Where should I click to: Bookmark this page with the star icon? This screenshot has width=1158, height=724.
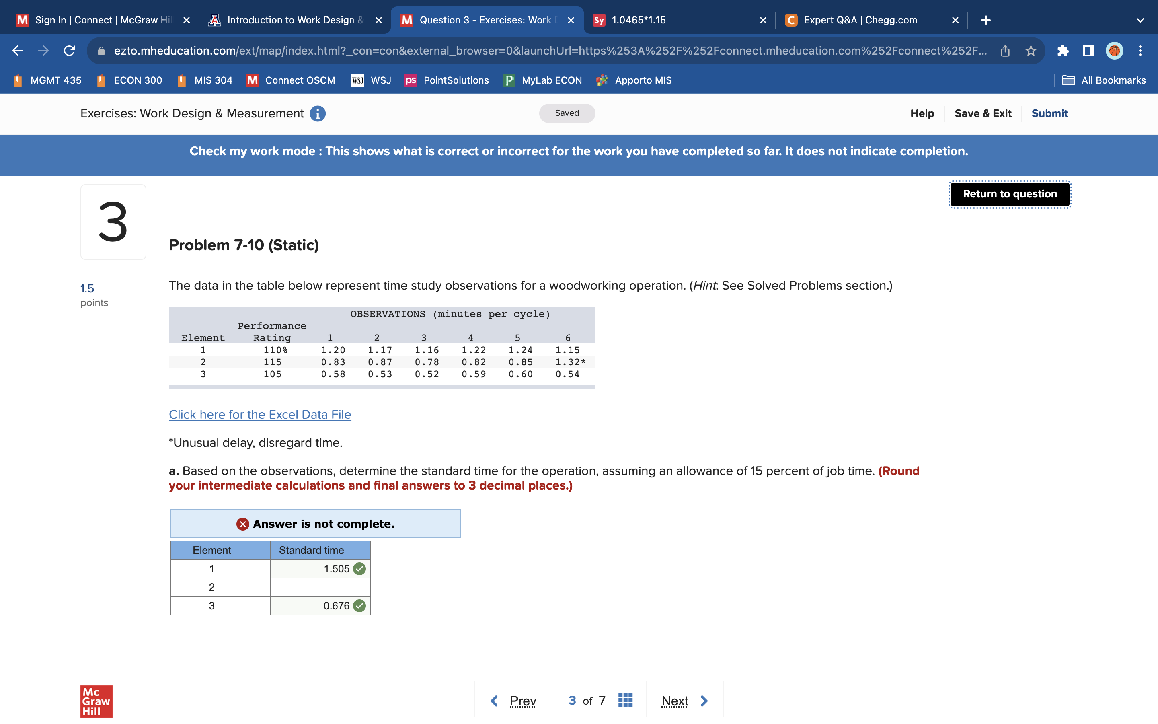pyautogui.click(x=1031, y=51)
